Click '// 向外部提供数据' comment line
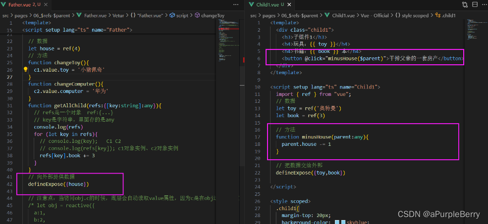The image size is (488, 224). pyautogui.click(x=52, y=177)
